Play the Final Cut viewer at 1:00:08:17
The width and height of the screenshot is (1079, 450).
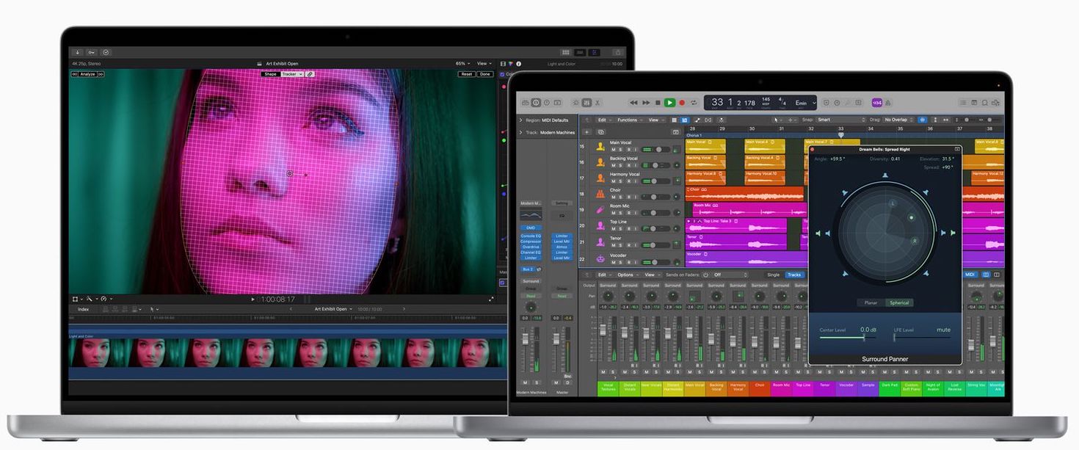click(253, 300)
